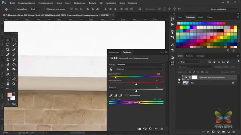Select the Pen tool
The height and width of the screenshot is (135, 241).
(x=8, y=74)
